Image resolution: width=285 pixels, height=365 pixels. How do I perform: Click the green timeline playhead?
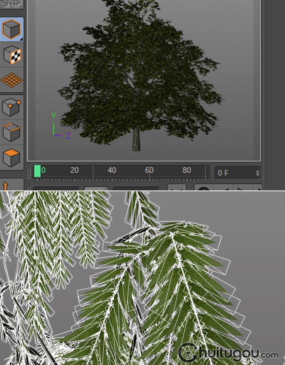tap(37, 171)
